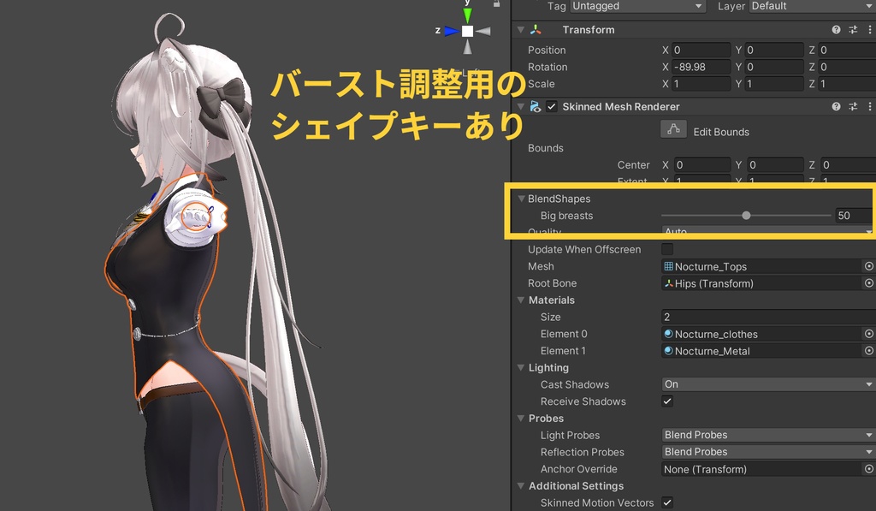Collapse the Transform component foldout
This screenshot has width=876, height=511.
coord(521,30)
